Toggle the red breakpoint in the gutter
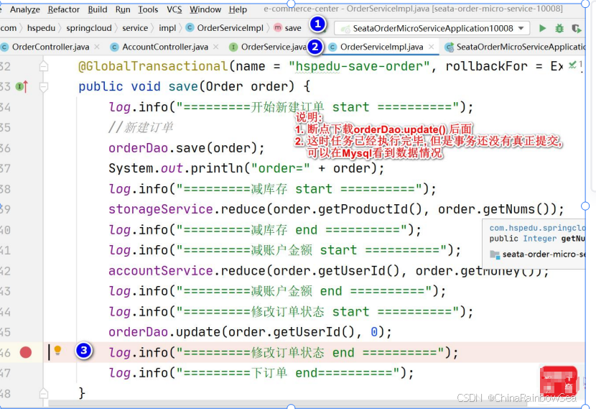This screenshot has width=596, height=409. click(x=26, y=353)
